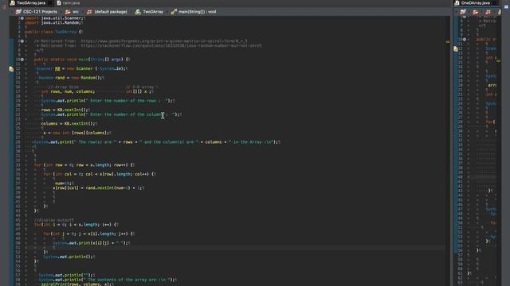
Task: Click the class icon beside TwoDArray breadcrumb
Action: [138, 12]
